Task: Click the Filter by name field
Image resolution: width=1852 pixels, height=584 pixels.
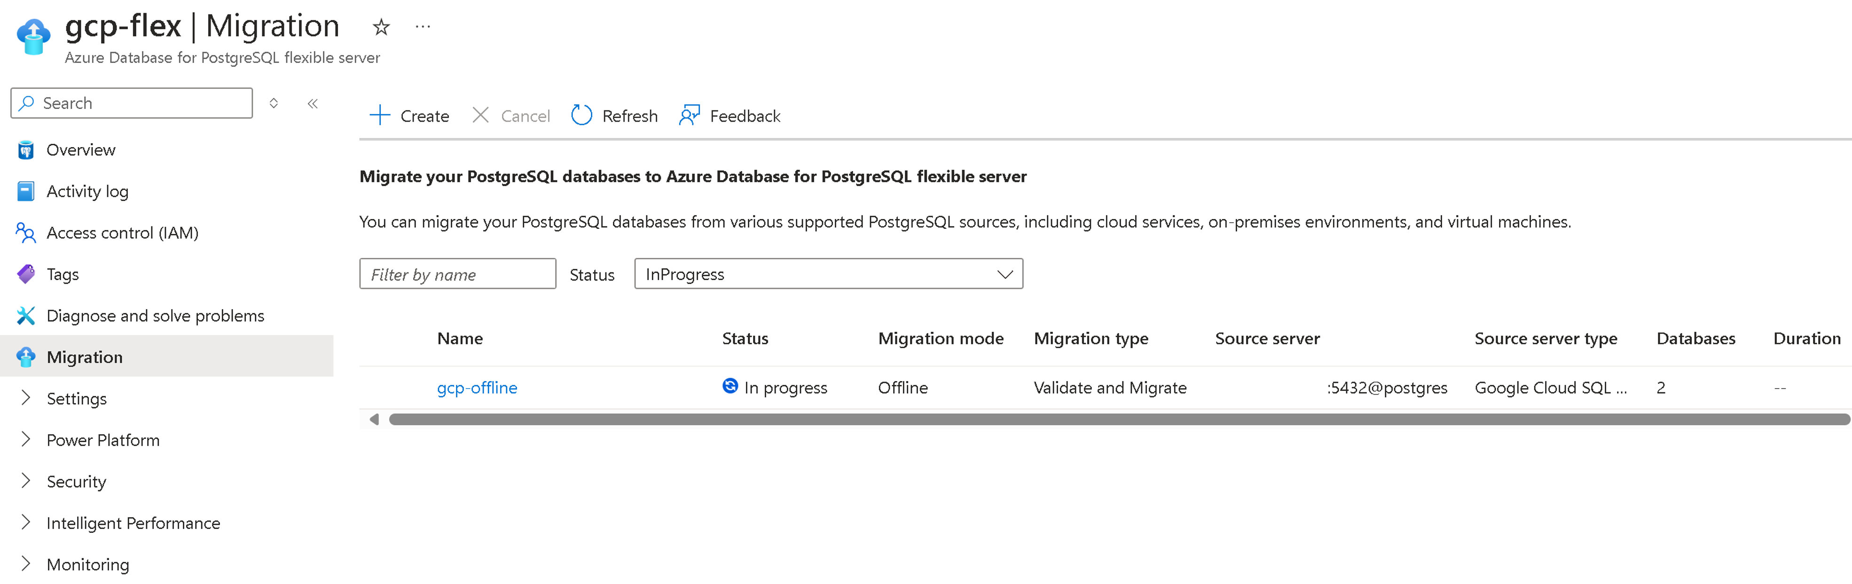Action: [457, 274]
